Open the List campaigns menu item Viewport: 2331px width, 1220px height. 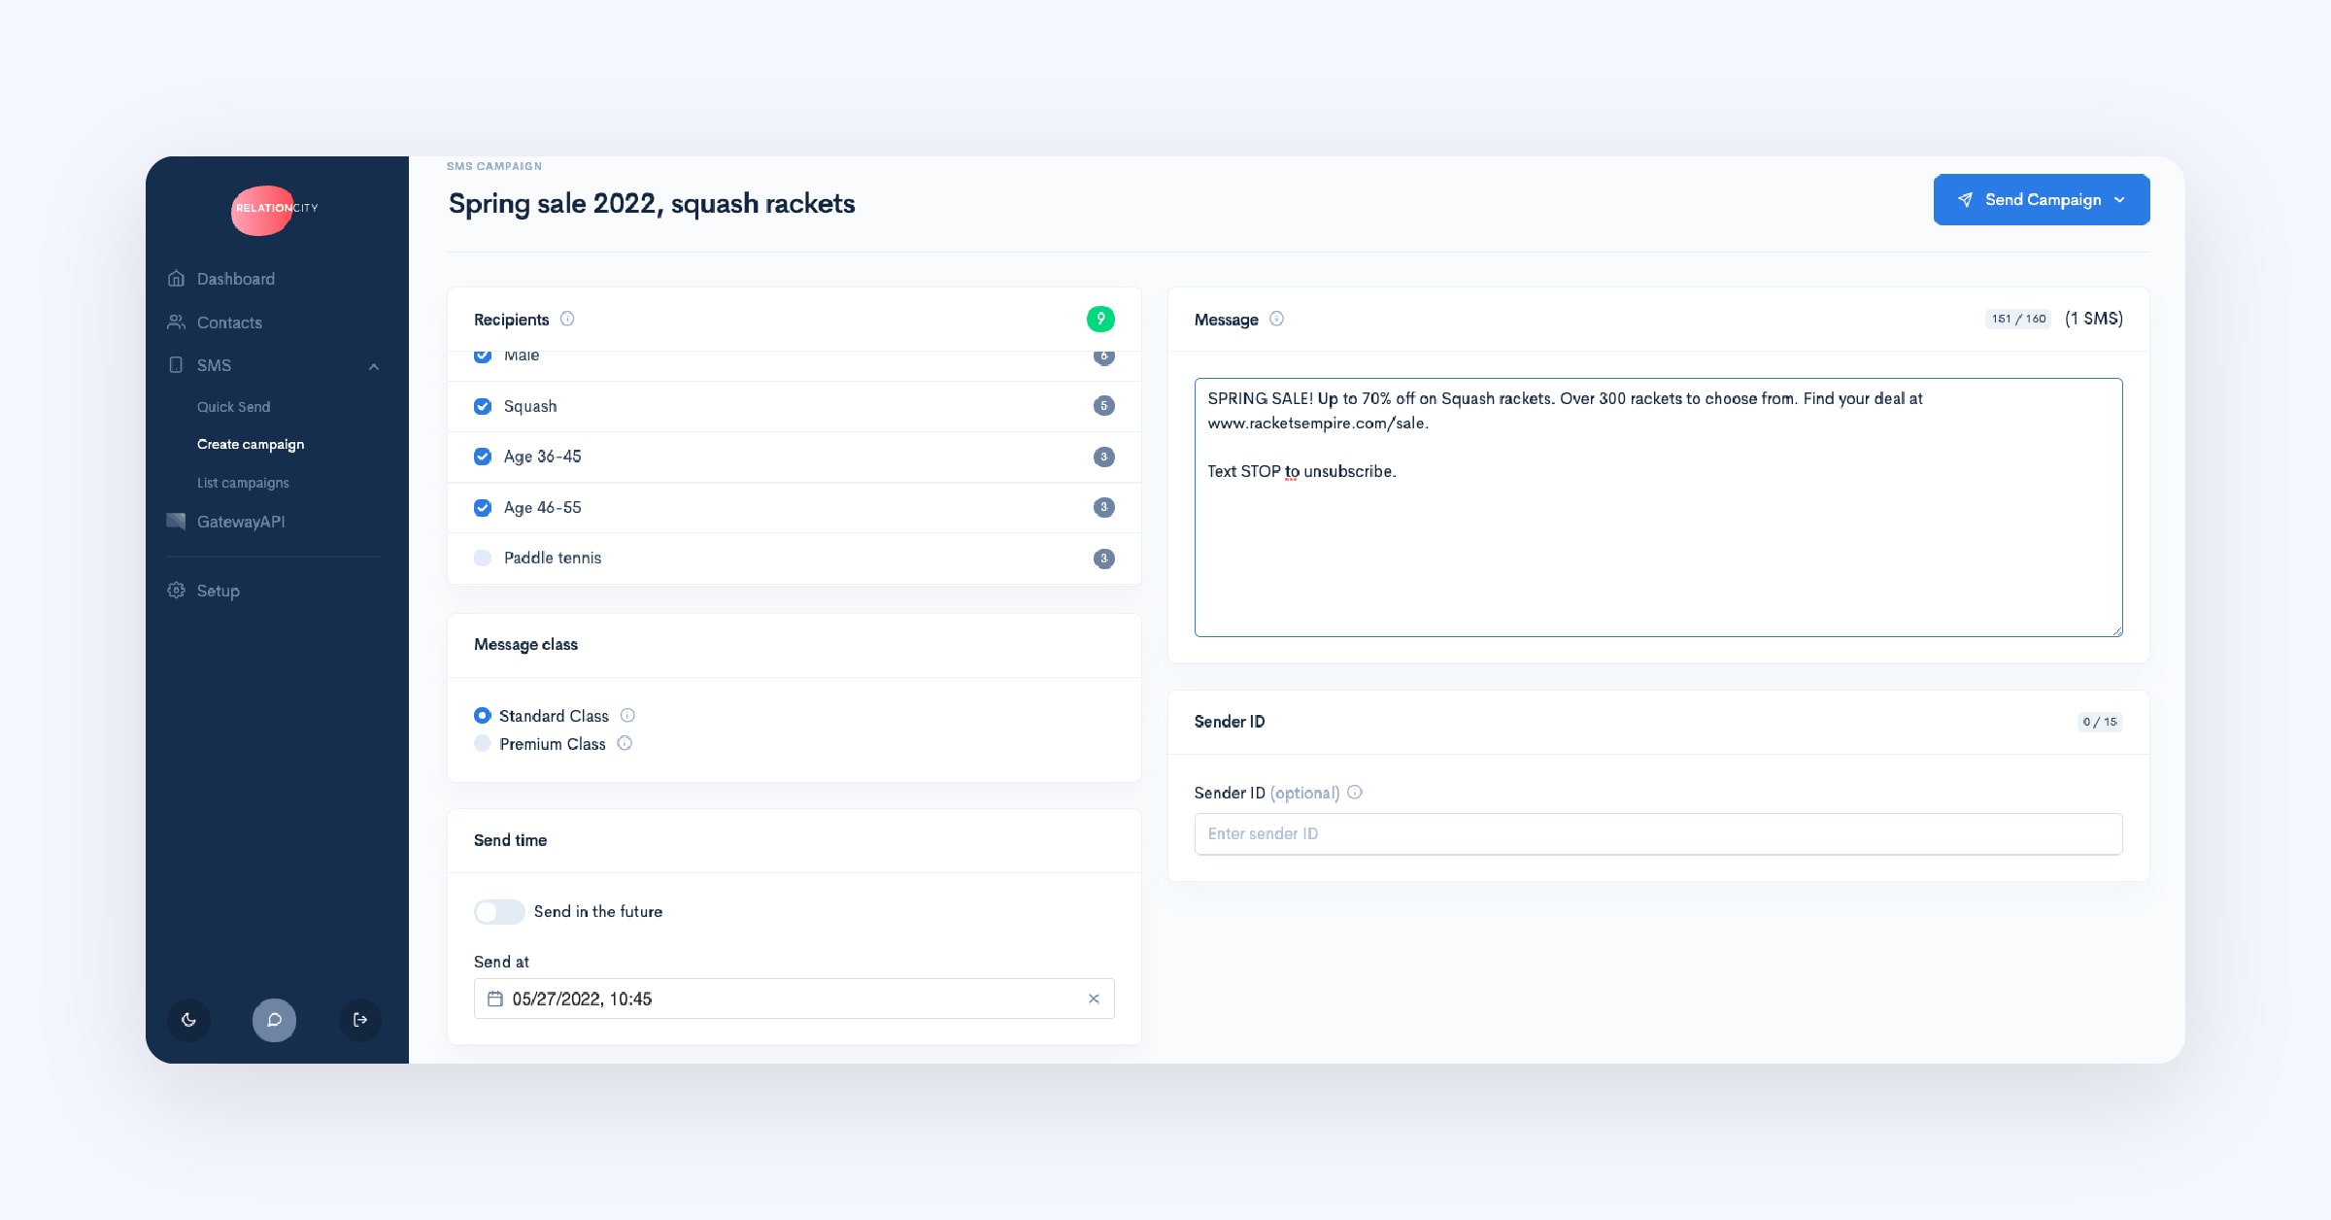[242, 481]
